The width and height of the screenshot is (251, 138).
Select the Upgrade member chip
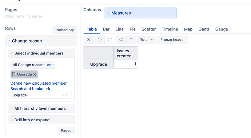click(x=24, y=74)
